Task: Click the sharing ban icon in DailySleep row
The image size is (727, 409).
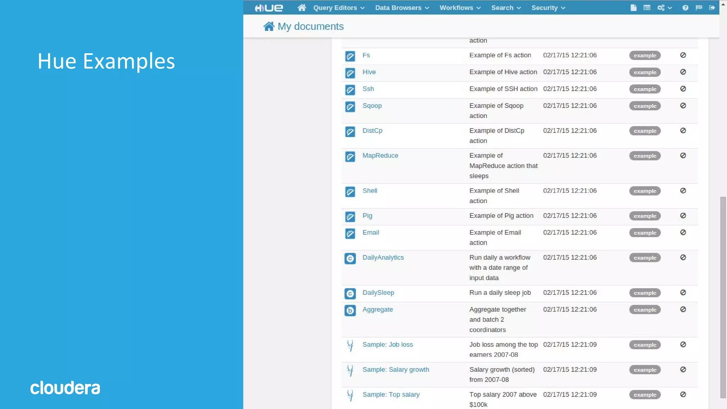Action: [683, 293]
